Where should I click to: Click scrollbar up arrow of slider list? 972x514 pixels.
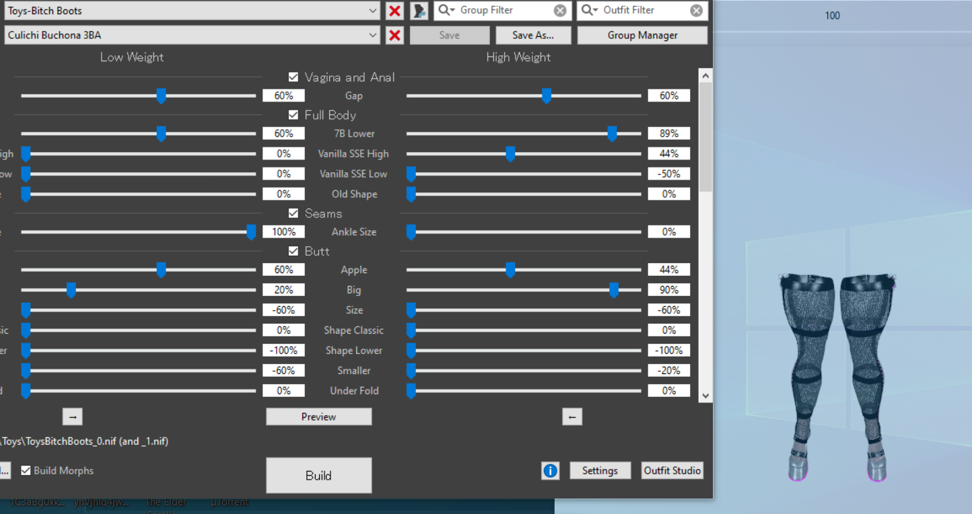click(x=705, y=75)
